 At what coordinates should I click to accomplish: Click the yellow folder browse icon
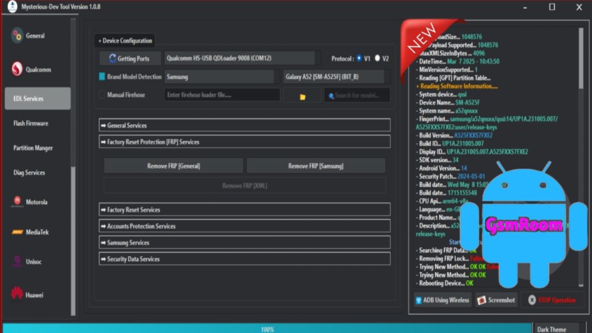302,96
